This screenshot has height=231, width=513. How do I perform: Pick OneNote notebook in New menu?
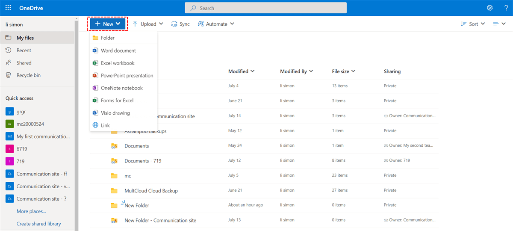pos(121,88)
